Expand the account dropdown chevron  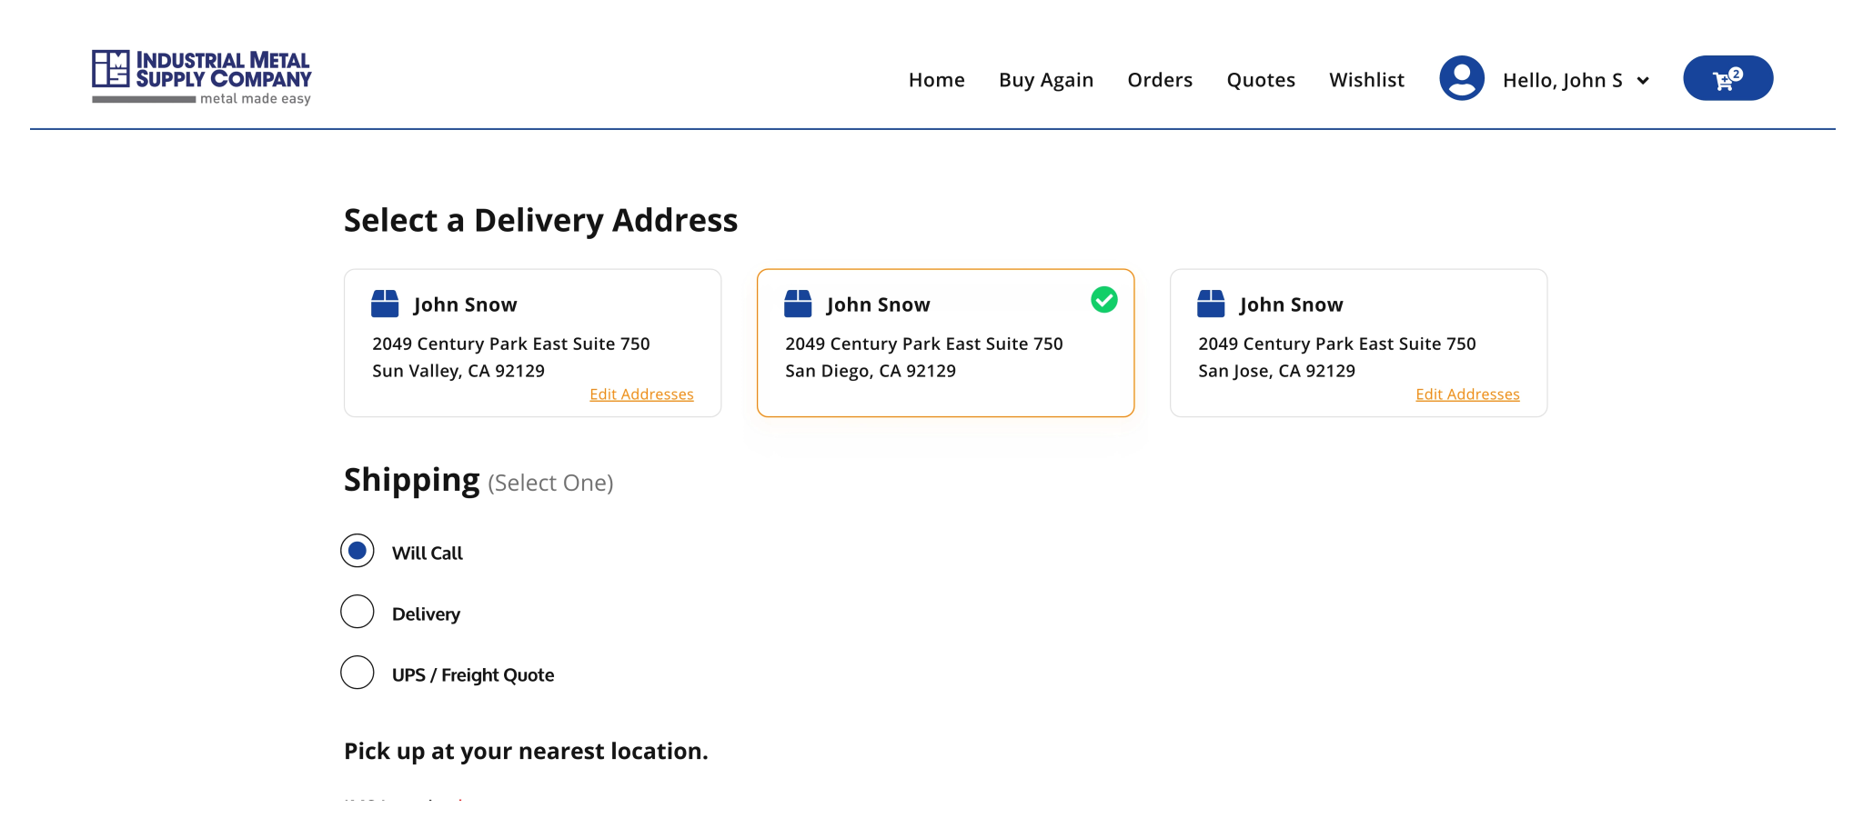[1643, 81]
